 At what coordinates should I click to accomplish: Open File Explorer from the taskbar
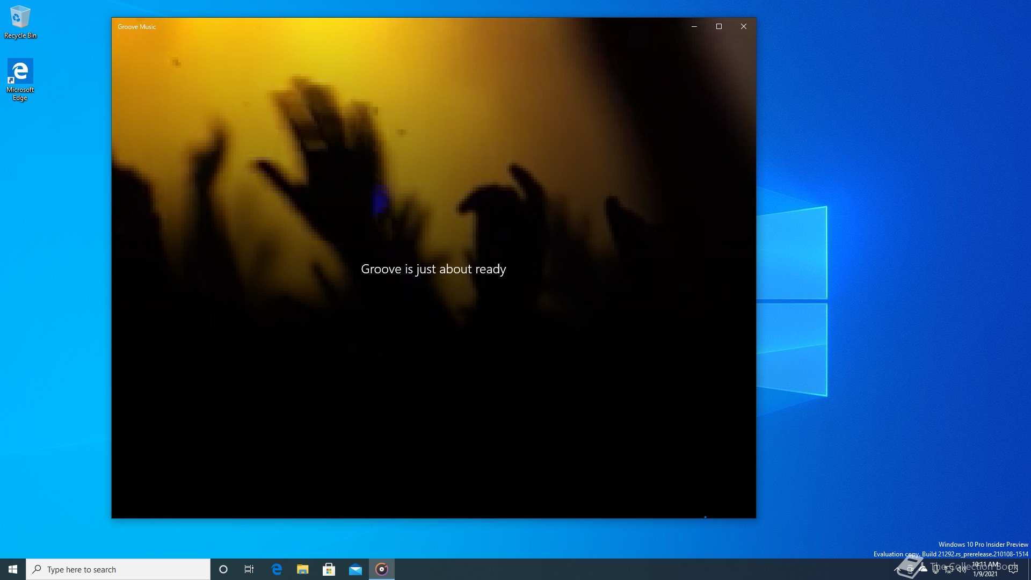pyautogui.click(x=303, y=569)
